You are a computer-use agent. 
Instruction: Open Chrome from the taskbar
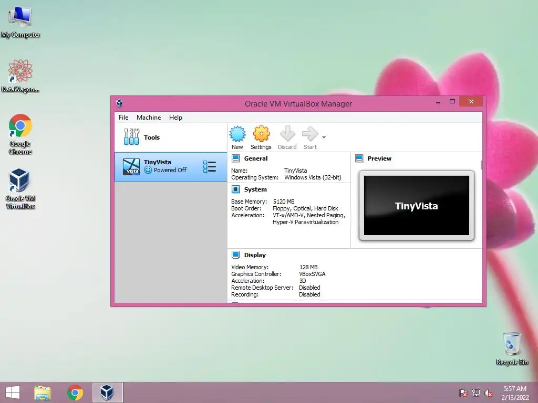point(75,393)
